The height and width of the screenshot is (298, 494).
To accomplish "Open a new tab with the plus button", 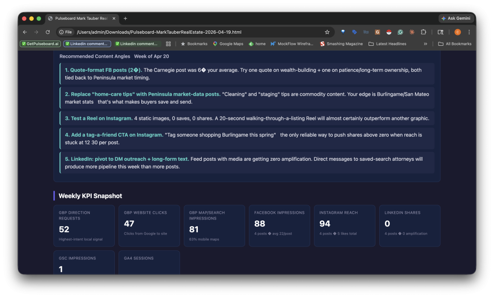I will pos(125,19).
